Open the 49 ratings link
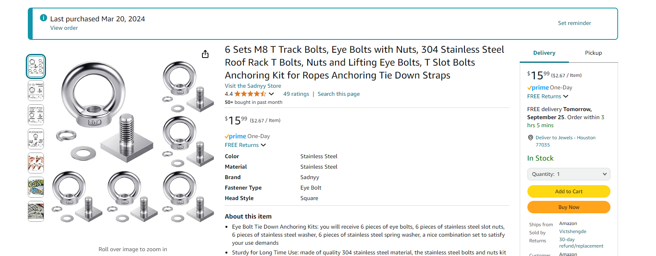This screenshot has width=656, height=256. tap(296, 94)
